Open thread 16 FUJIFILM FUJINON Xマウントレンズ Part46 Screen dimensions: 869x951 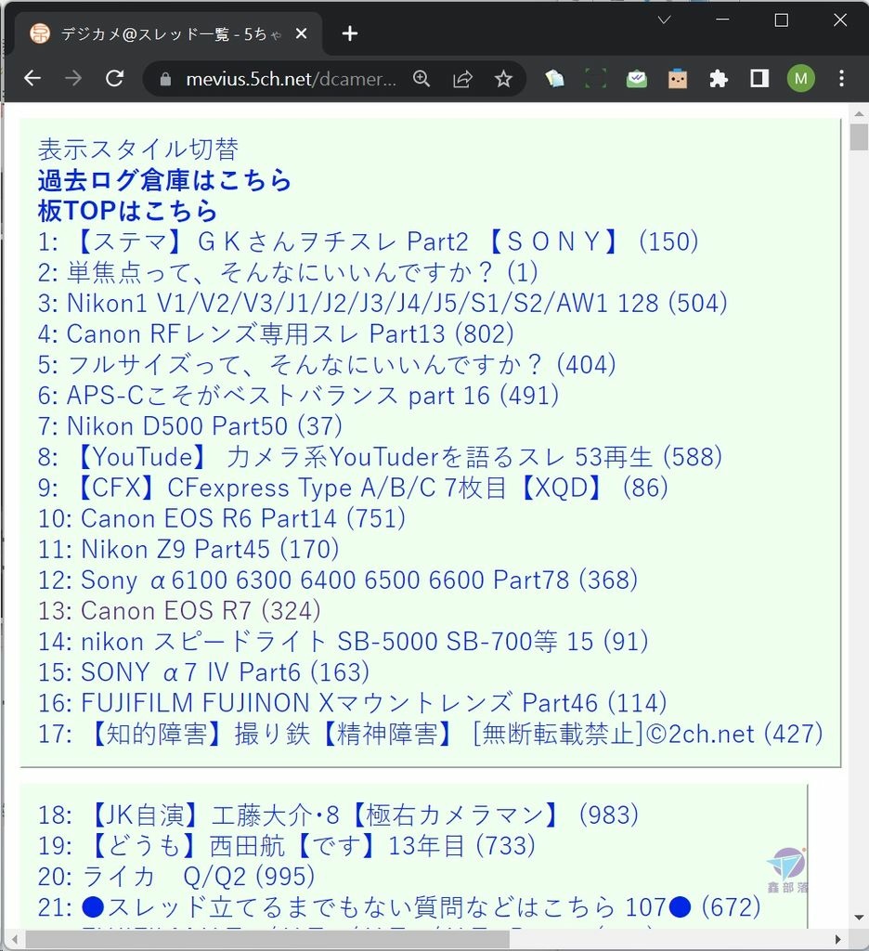(352, 703)
